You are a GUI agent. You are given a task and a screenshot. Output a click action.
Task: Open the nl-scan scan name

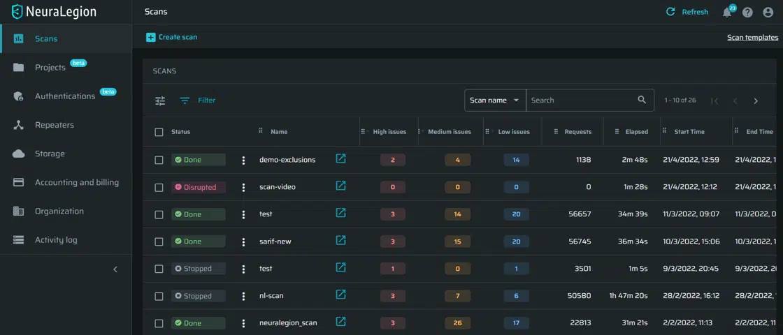(x=271, y=296)
